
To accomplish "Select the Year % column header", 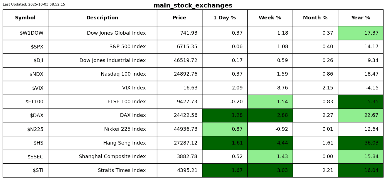I will click(x=360, y=18).
